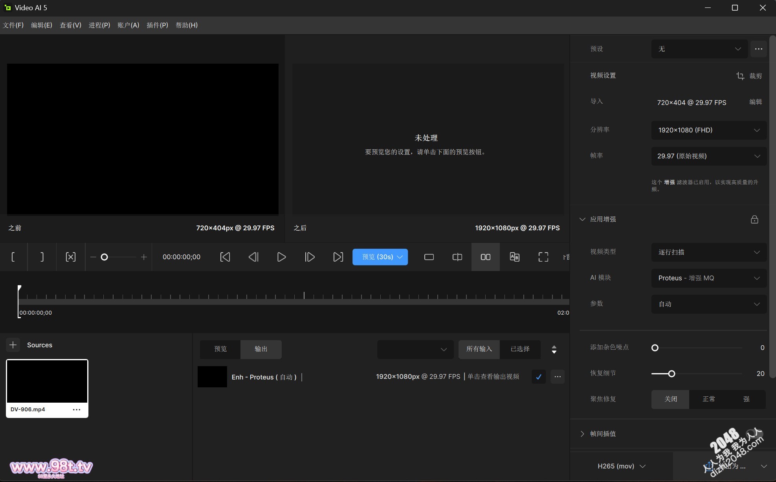Screen dimensions: 776x482
Task: Click 编辑 next to import resolution
Action: point(756,102)
